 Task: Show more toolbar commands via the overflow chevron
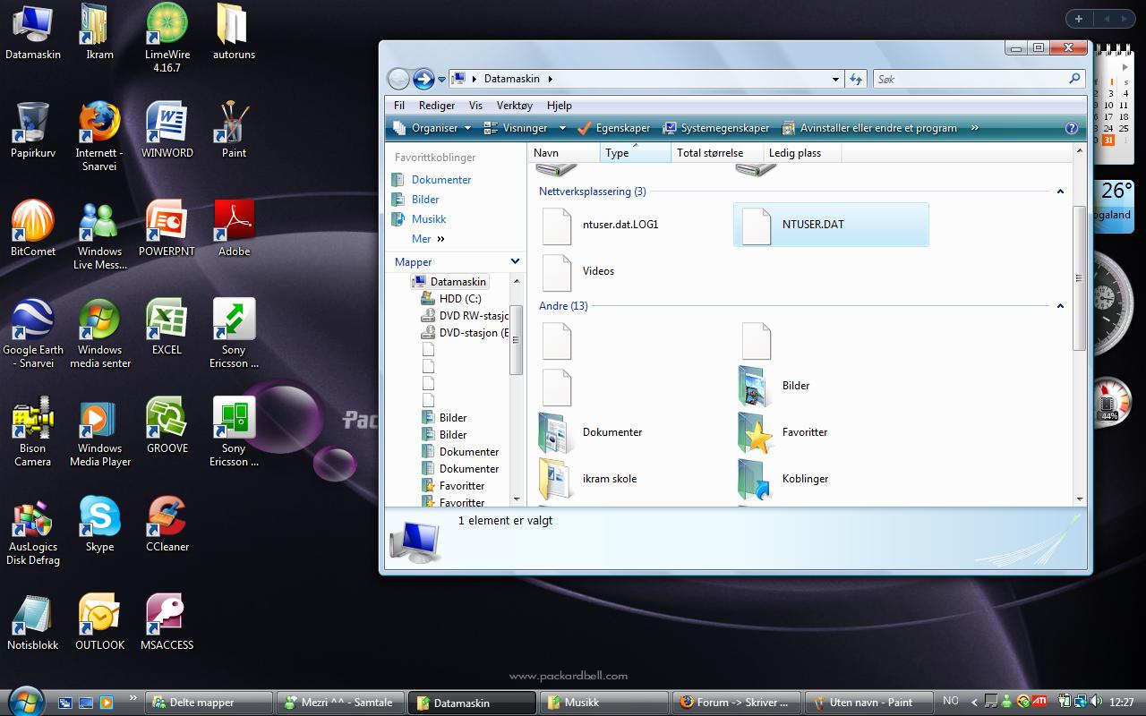(975, 128)
